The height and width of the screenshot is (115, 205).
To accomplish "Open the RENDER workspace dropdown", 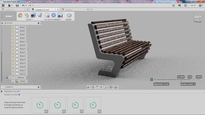I will click(9, 16).
